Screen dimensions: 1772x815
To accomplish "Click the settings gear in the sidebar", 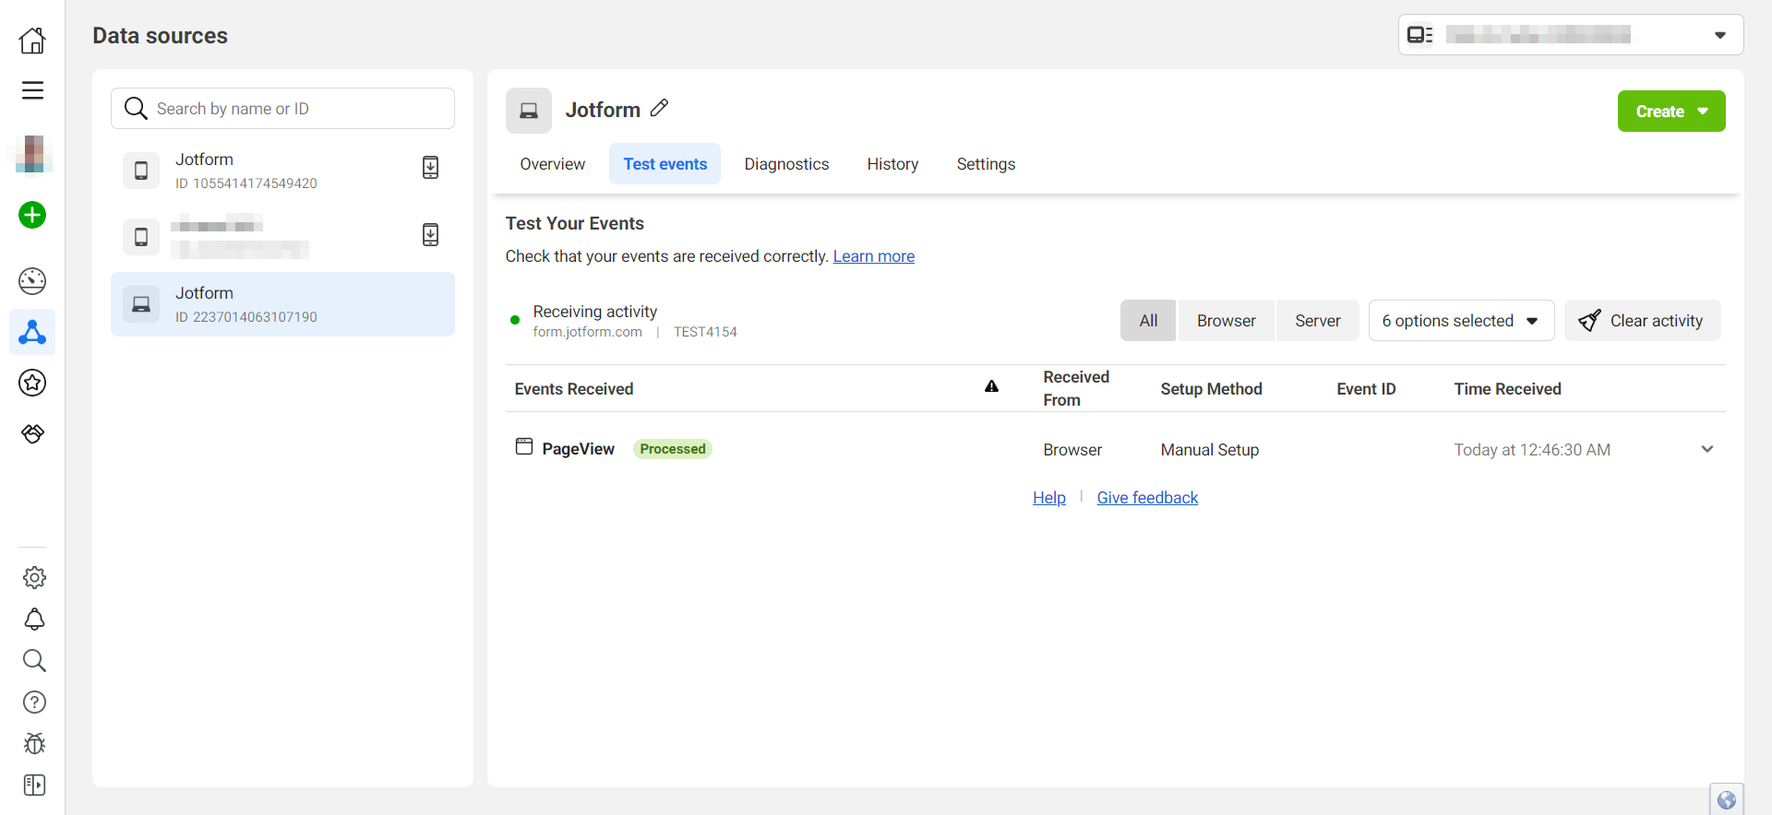I will coord(34,578).
